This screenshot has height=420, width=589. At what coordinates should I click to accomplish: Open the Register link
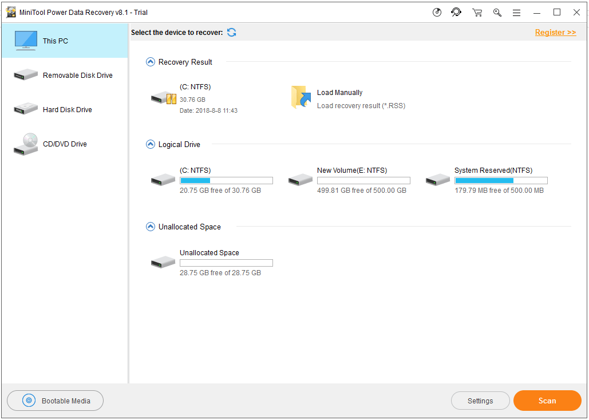point(556,32)
